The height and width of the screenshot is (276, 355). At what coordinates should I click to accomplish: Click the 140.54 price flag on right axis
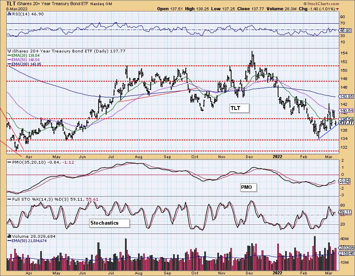click(x=346, y=111)
